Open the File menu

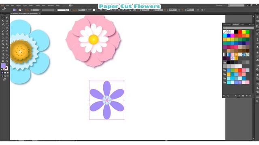coord(8,5)
